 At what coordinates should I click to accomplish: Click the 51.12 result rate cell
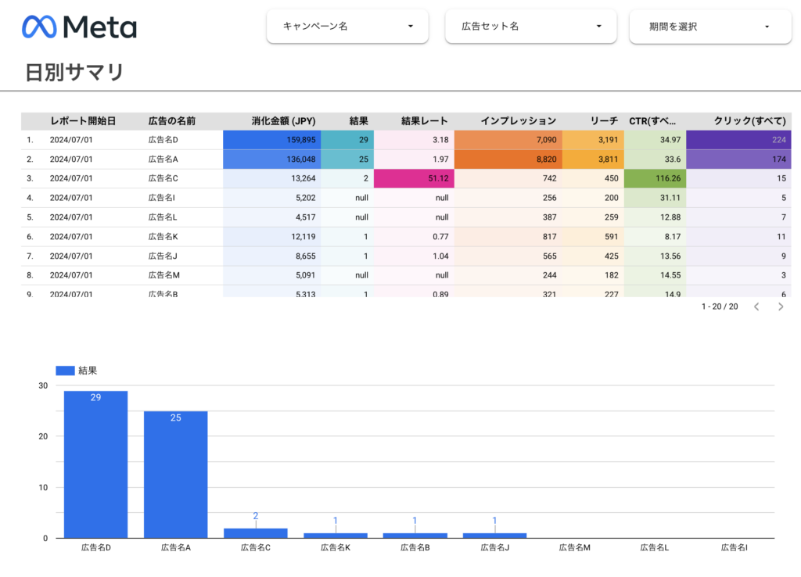413,178
